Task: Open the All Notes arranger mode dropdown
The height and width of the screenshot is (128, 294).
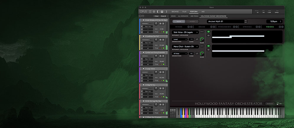Action: pyautogui.click(x=180, y=54)
